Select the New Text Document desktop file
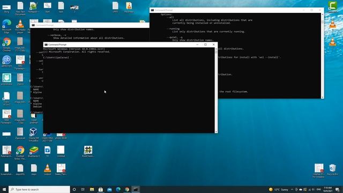Screen dimensions: 343x193 point(20,9)
